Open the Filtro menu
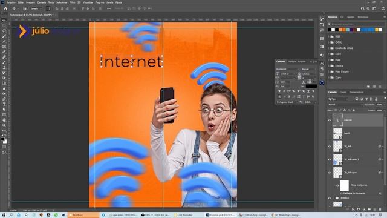The image size is (387, 218). tap(72, 2)
